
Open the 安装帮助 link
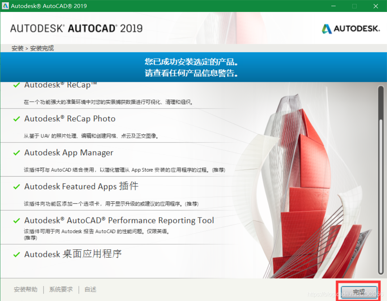tap(25, 289)
